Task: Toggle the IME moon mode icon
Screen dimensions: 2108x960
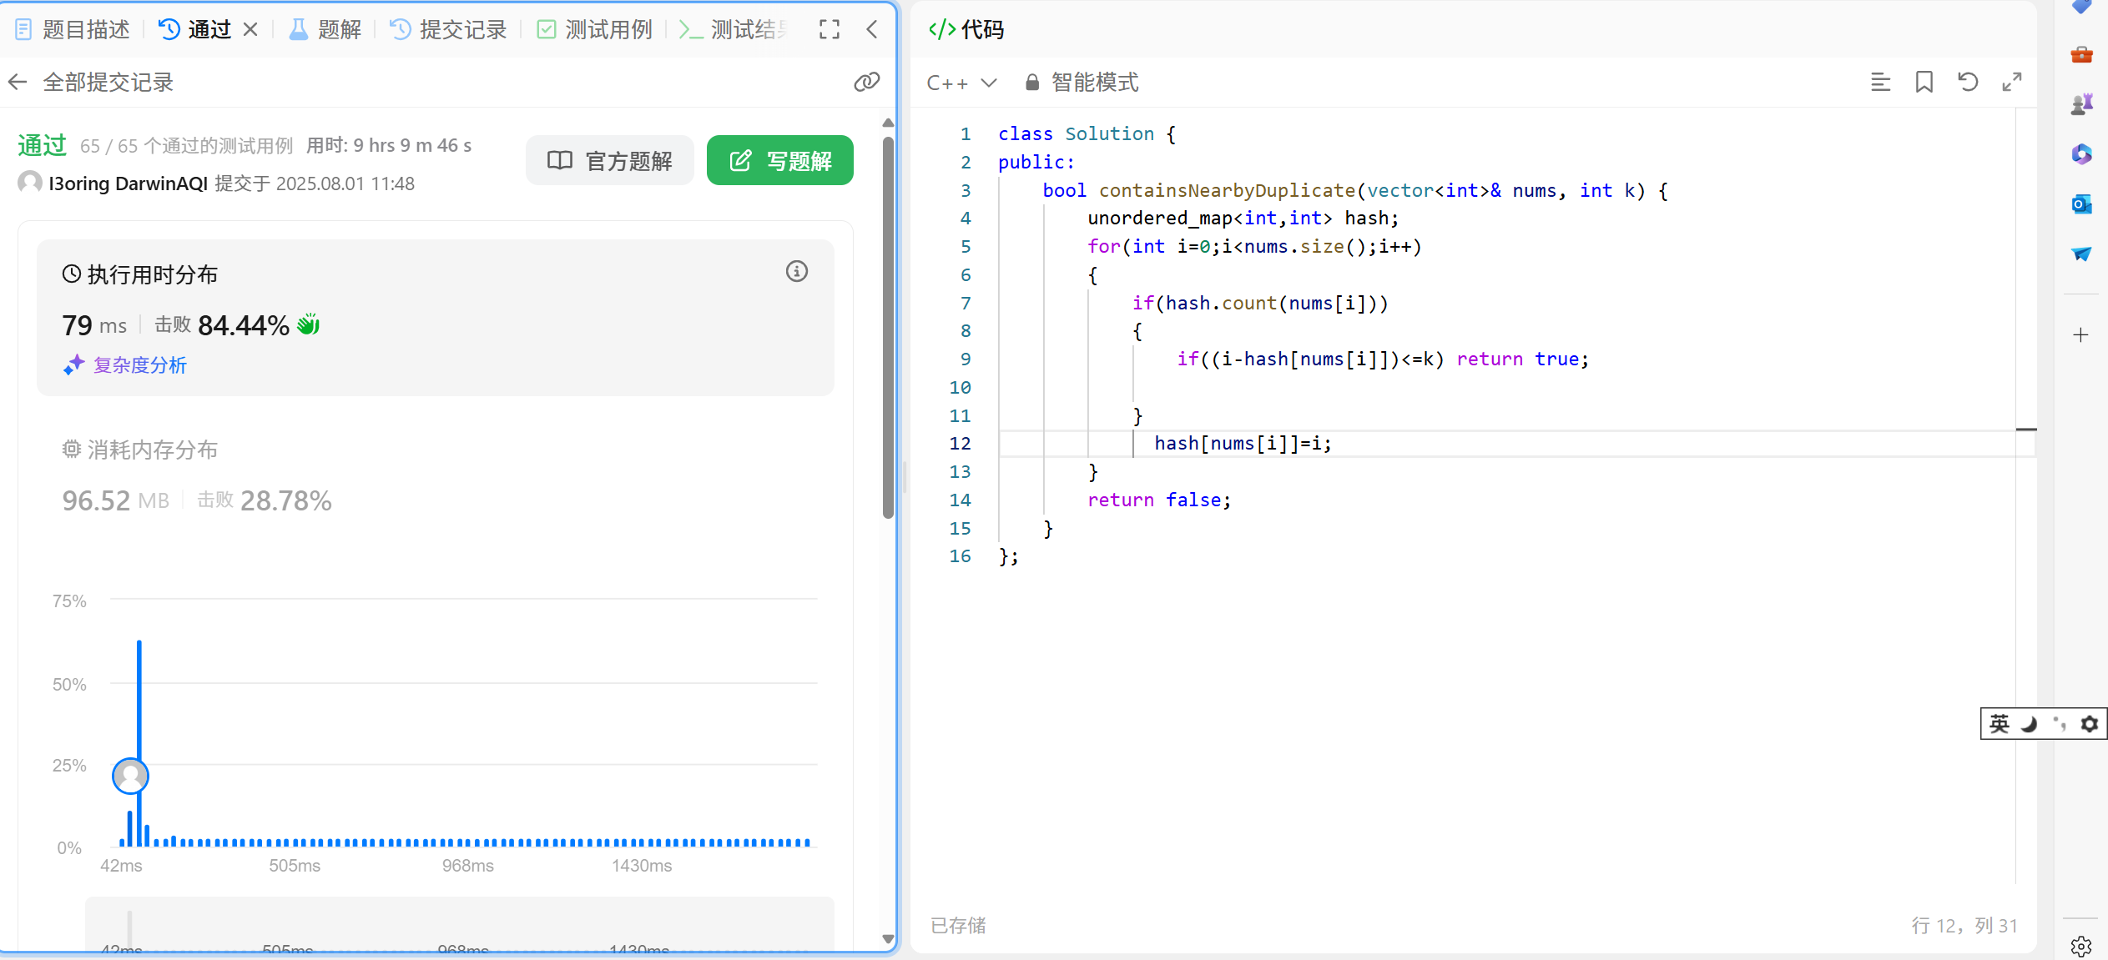Action: click(x=2029, y=724)
